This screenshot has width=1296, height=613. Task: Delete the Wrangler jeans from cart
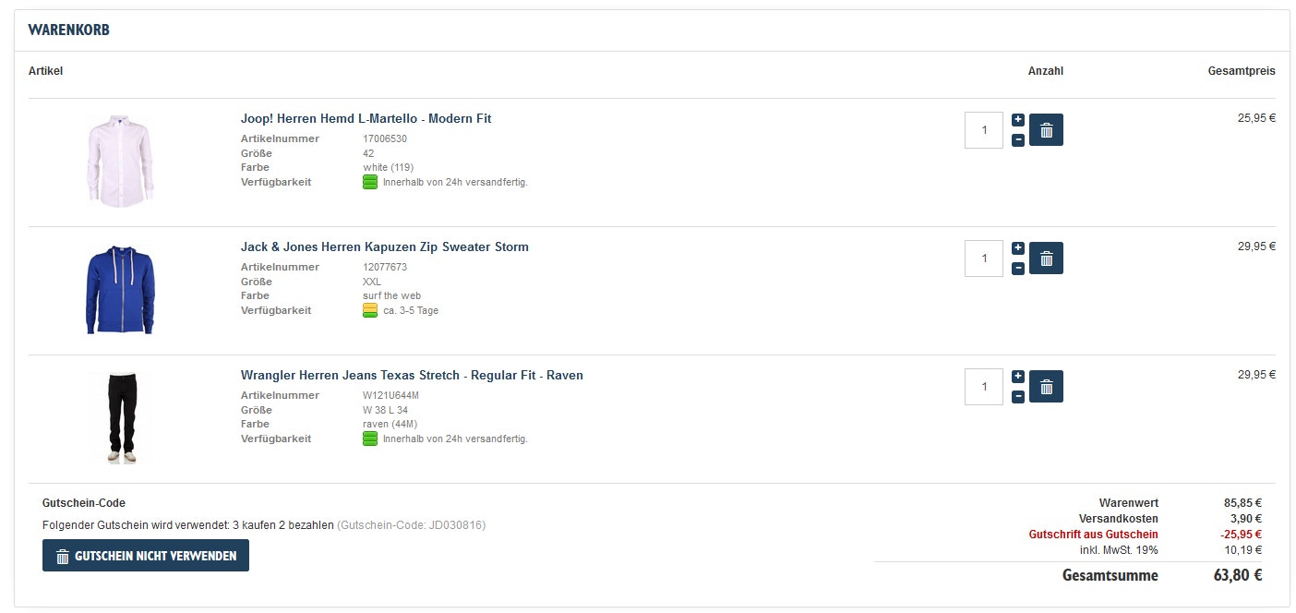click(x=1046, y=387)
